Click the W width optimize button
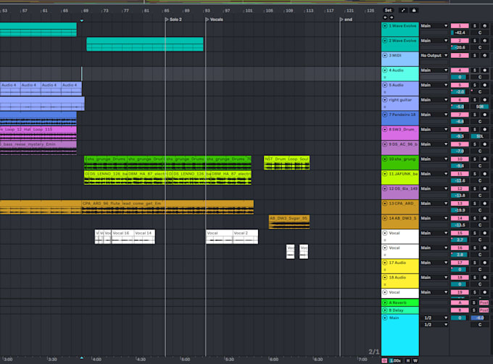Screen dimensions: 493x364 pyautogui.click(x=415, y=360)
